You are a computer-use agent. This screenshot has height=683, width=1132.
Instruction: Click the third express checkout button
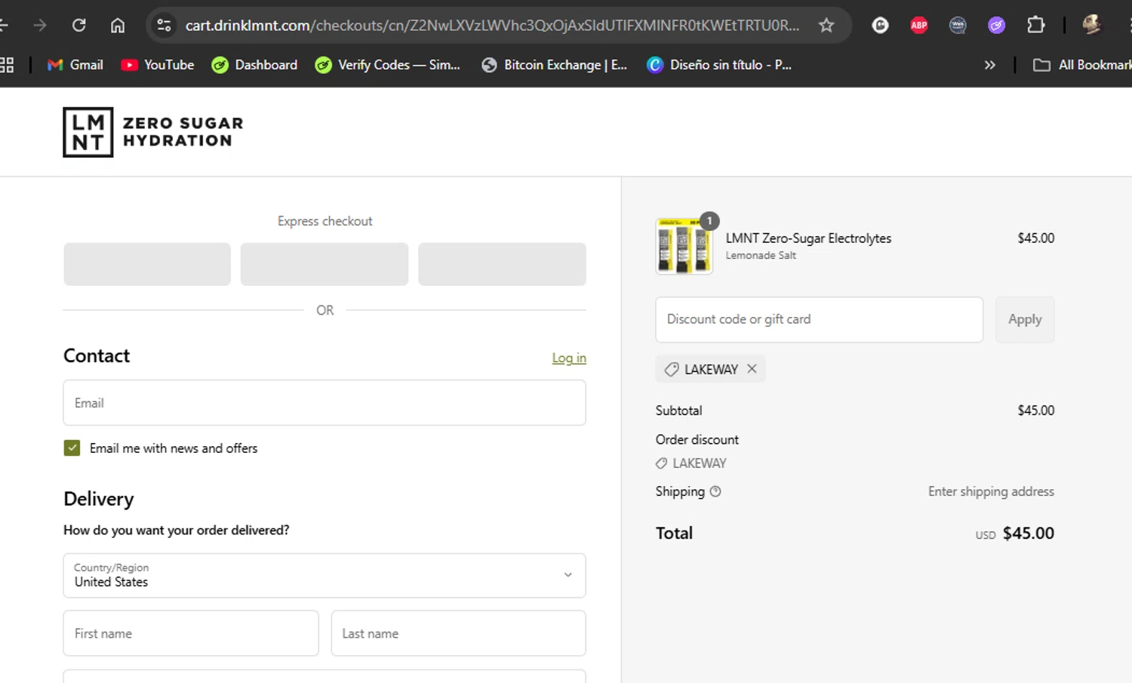tap(502, 264)
